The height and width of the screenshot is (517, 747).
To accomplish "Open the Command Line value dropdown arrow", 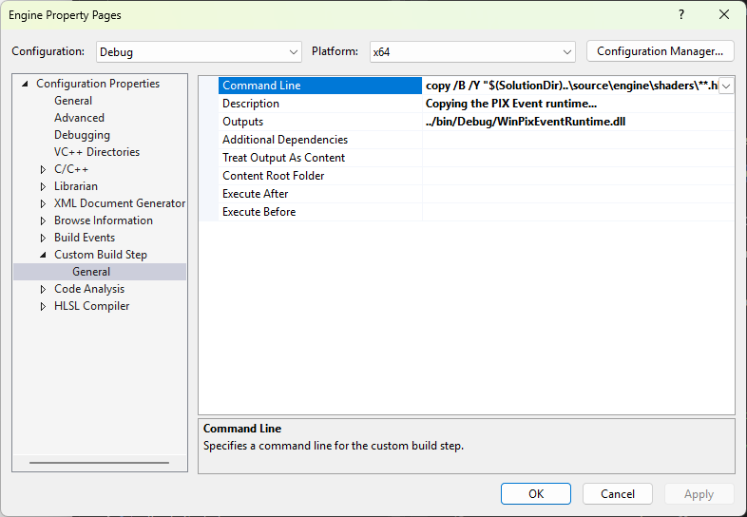I will click(726, 86).
